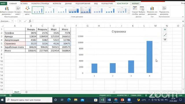This screenshot has height=104, width=185.
Task: Select sheet tab Лист1
Action: tap(17, 92)
